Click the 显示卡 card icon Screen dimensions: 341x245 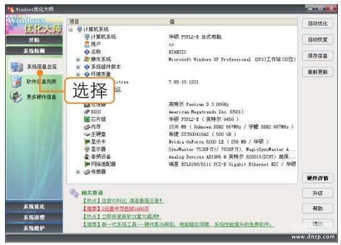(x=87, y=142)
